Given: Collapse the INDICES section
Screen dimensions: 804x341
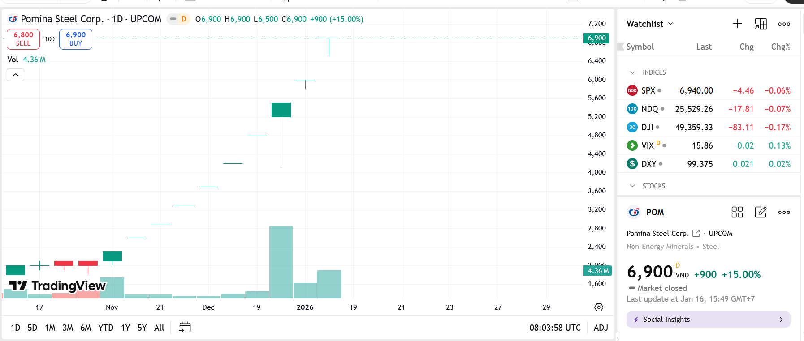Looking at the screenshot, I should (x=632, y=72).
